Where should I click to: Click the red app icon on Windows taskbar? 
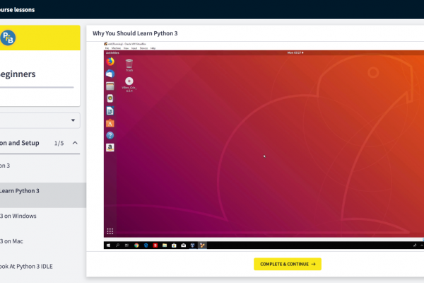pos(155,246)
